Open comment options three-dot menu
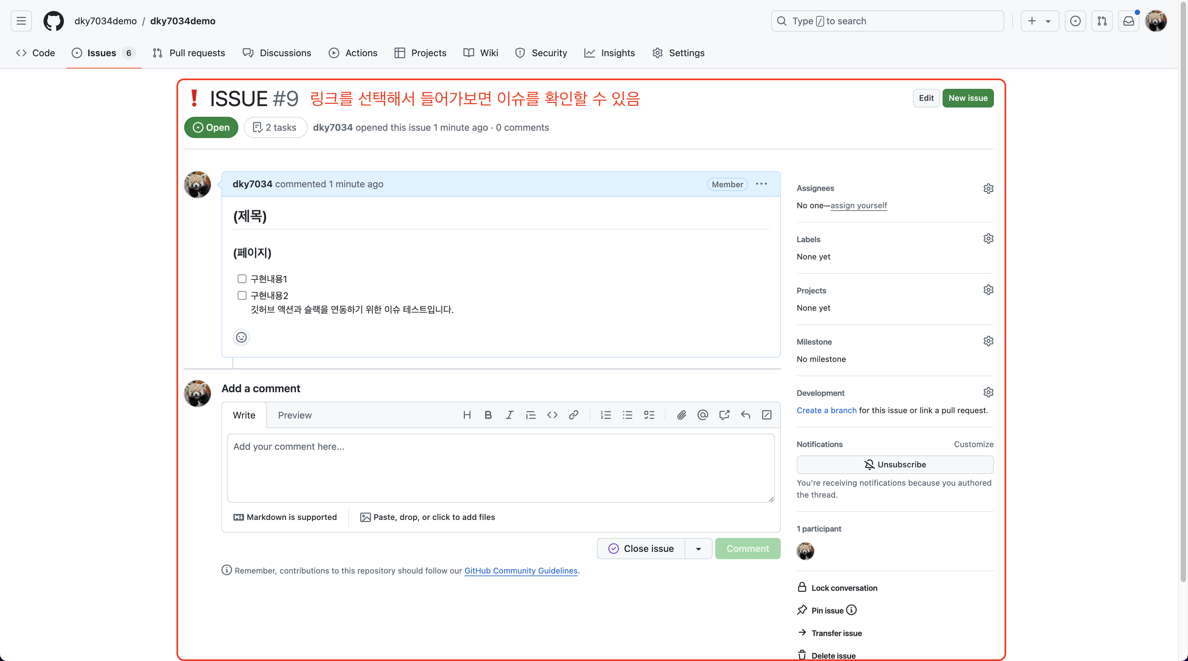The image size is (1188, 661). [x=761, y=184]
